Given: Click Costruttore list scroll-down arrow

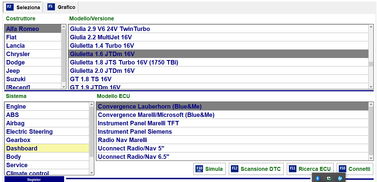Looking at the screenshot, I should 64,87.
